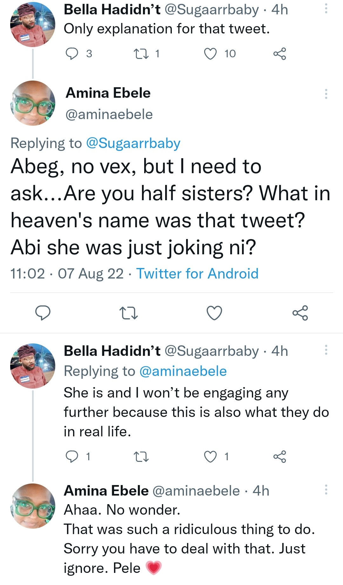The width and height of the screenshot is (343, 585).
Task: Like Amina Ebele's "half sisters" tweet
Action: pyautogui.click(x=214, y=313)
